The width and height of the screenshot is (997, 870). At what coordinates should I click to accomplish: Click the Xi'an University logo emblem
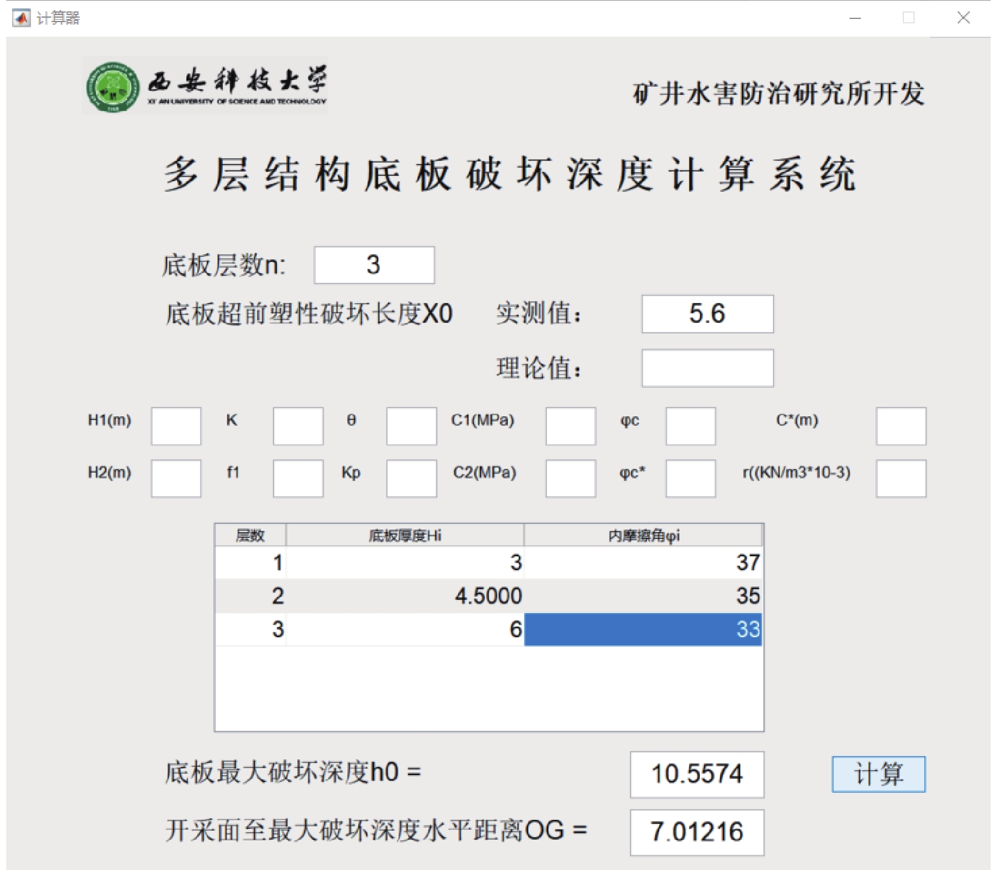(x=113, y=87)
